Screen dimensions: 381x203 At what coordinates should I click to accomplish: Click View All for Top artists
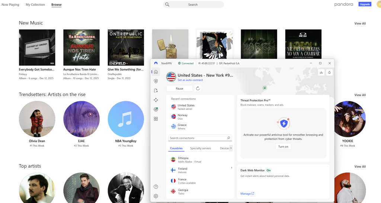(x=360, y=166)
